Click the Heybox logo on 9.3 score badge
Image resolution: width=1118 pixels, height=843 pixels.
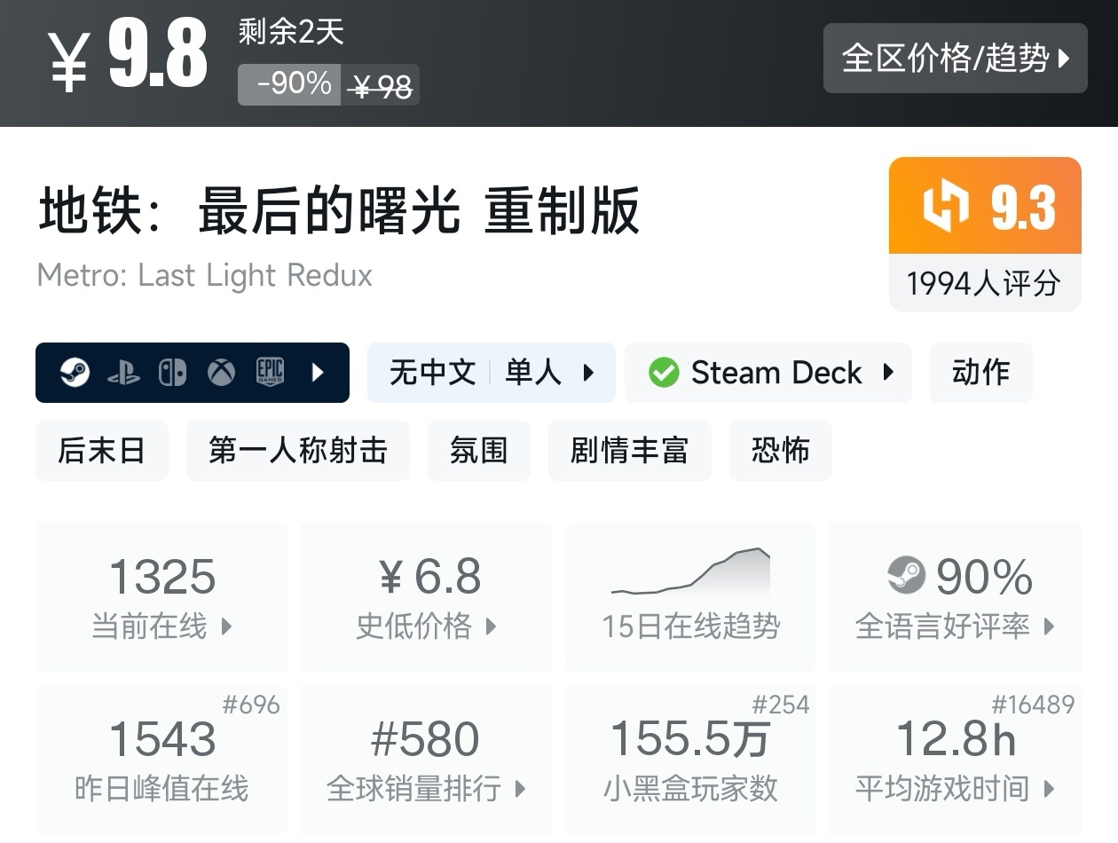pos(948,207)
